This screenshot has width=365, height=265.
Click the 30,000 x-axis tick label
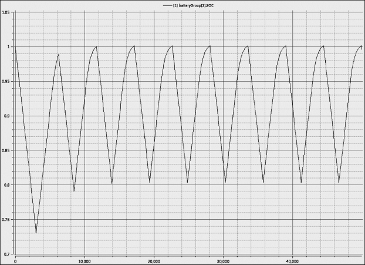tap(223, 261)
